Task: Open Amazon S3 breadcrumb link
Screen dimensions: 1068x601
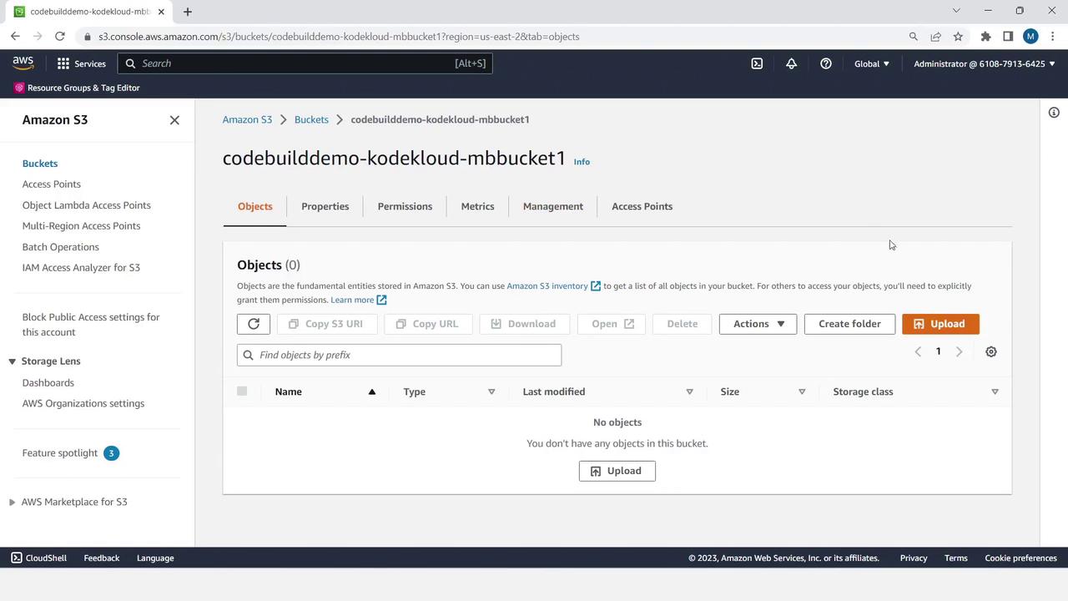Action: [x=247, y=119]
